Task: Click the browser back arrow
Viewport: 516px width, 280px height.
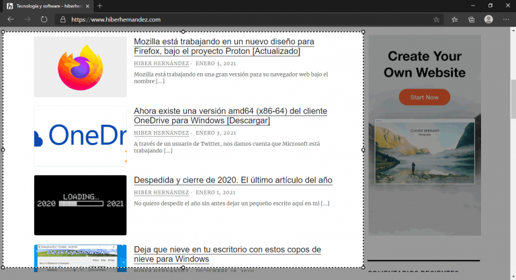Action: 10,19
